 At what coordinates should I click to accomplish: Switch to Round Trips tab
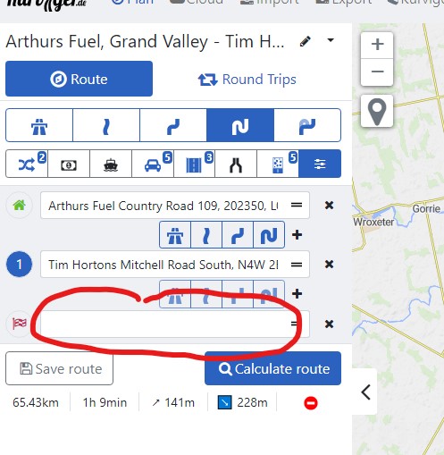(247, 80)
